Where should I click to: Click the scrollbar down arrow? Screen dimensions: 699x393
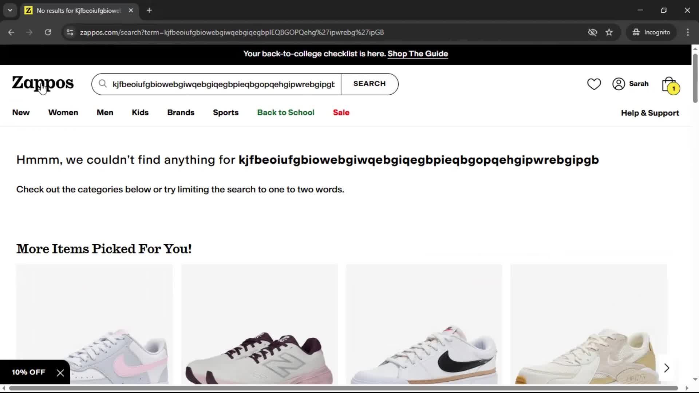click(695, 380)
